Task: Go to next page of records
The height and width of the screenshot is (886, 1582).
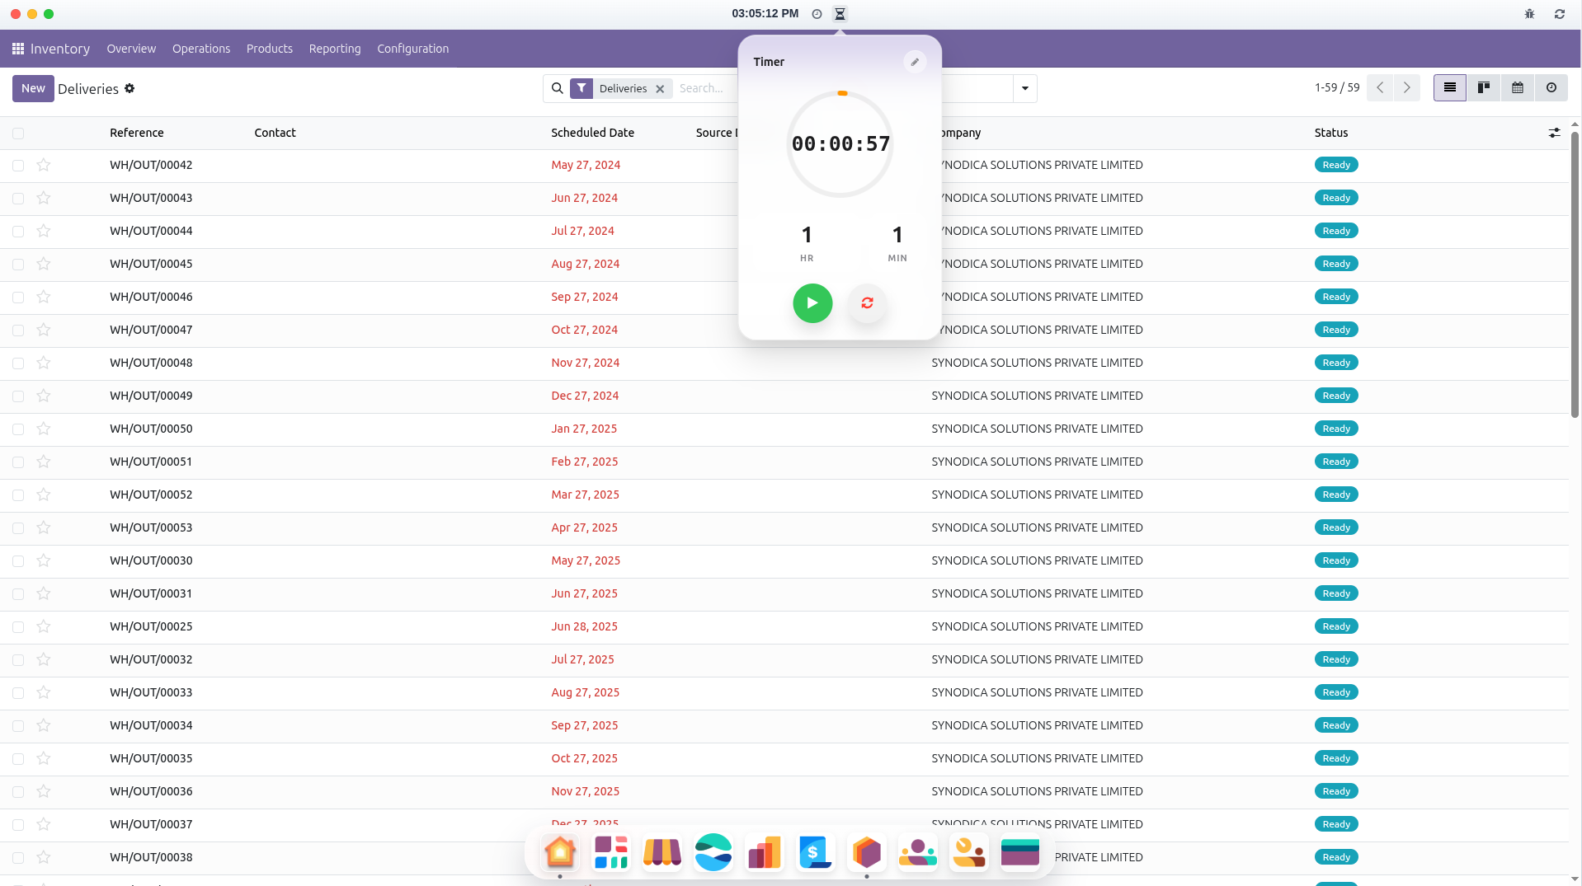Action: point(1407,88)
